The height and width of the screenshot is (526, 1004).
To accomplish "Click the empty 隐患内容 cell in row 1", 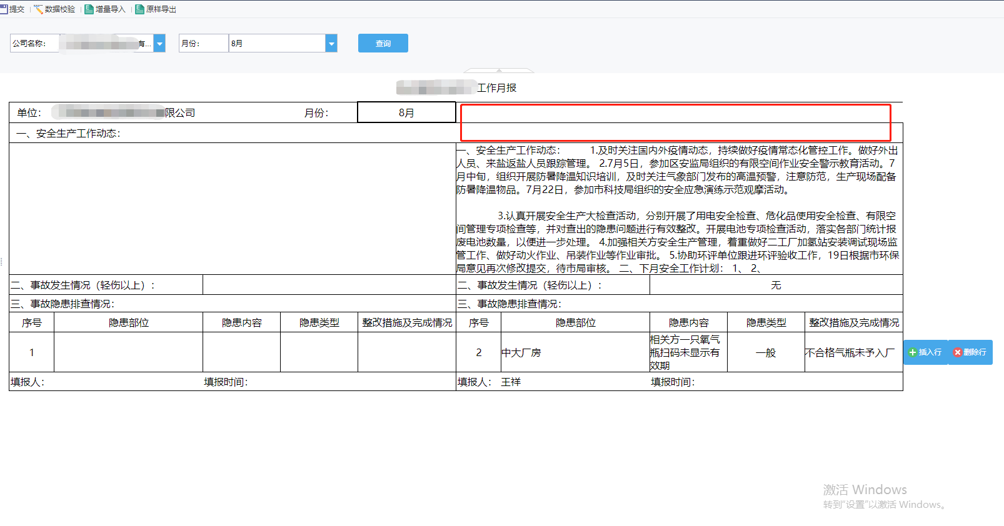I will [242, 352].
